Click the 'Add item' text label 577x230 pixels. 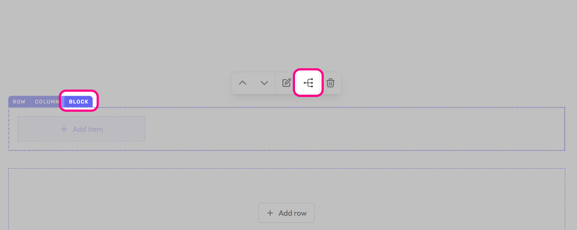pos(88,129)
